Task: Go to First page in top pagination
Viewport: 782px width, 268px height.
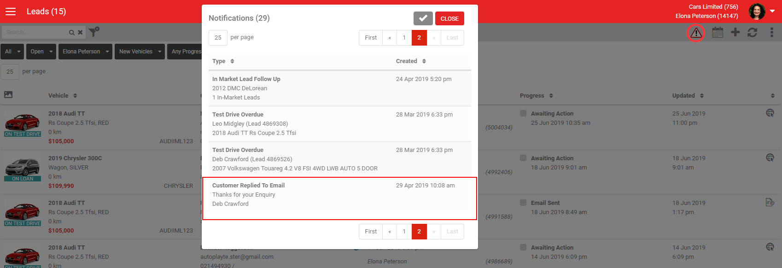Action: tap(371, 38)
